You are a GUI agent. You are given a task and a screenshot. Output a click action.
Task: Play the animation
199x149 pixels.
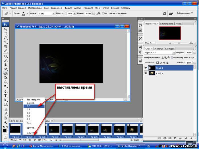coord(35,140)
